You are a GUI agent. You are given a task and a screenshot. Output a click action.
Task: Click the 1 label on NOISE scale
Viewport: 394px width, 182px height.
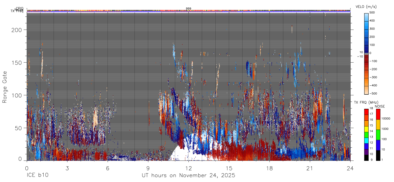tap(382, 160)
